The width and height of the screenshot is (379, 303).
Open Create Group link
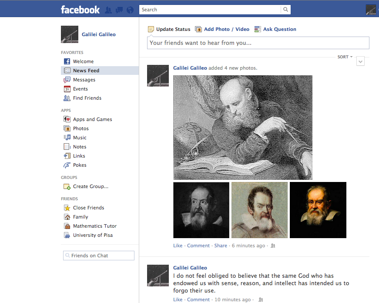(x=91, y=186)
